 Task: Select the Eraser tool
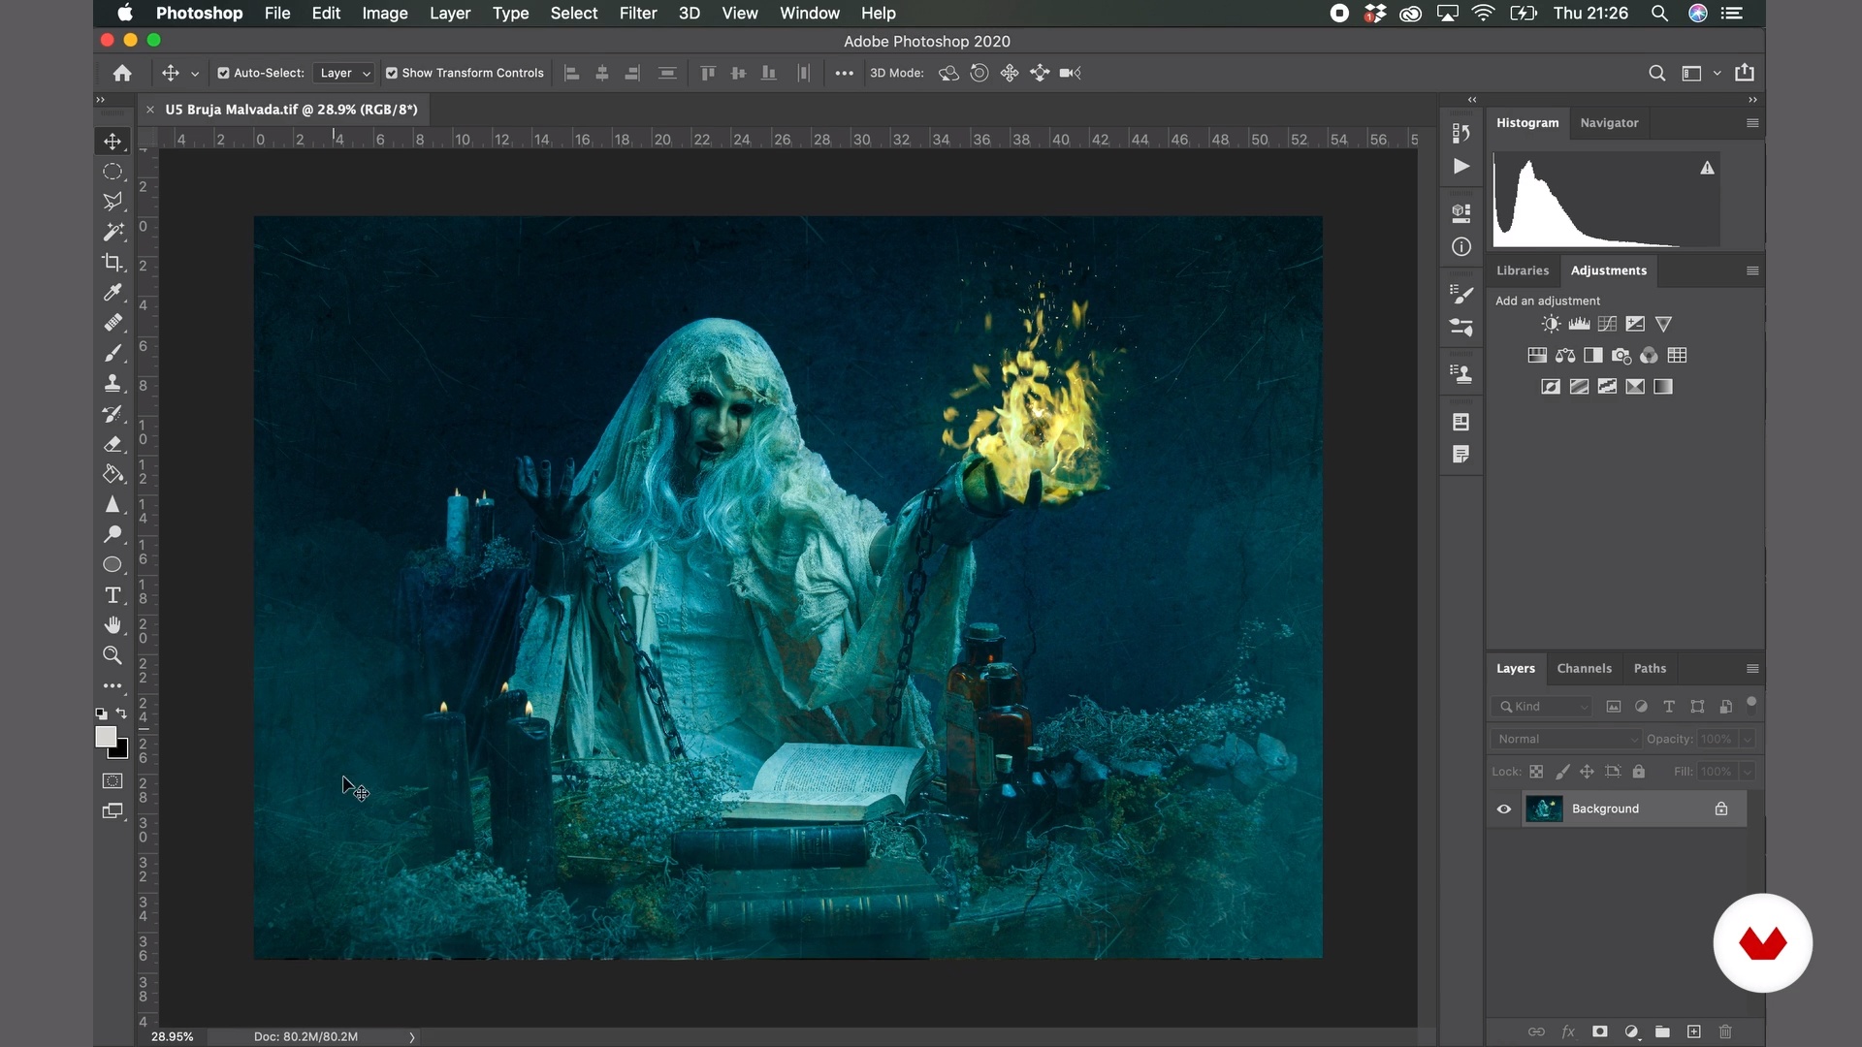(x=112, y=444)
